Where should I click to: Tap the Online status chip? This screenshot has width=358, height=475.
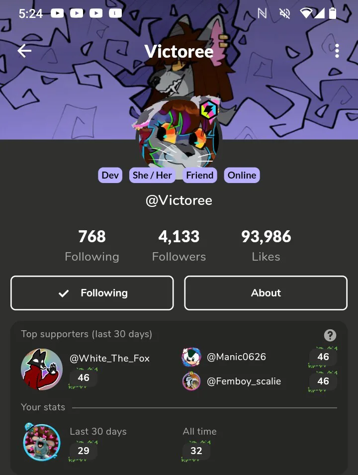pyautogui.click(x=242, y=175)
